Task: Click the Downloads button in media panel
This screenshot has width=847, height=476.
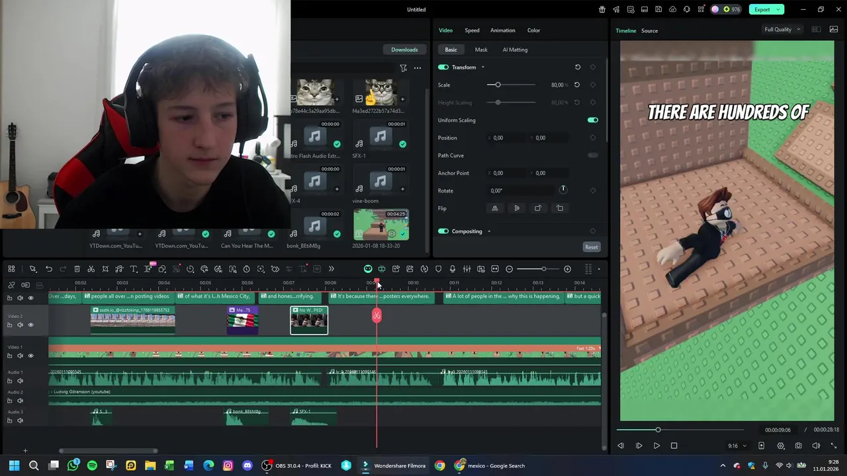Action: [404, 50]
